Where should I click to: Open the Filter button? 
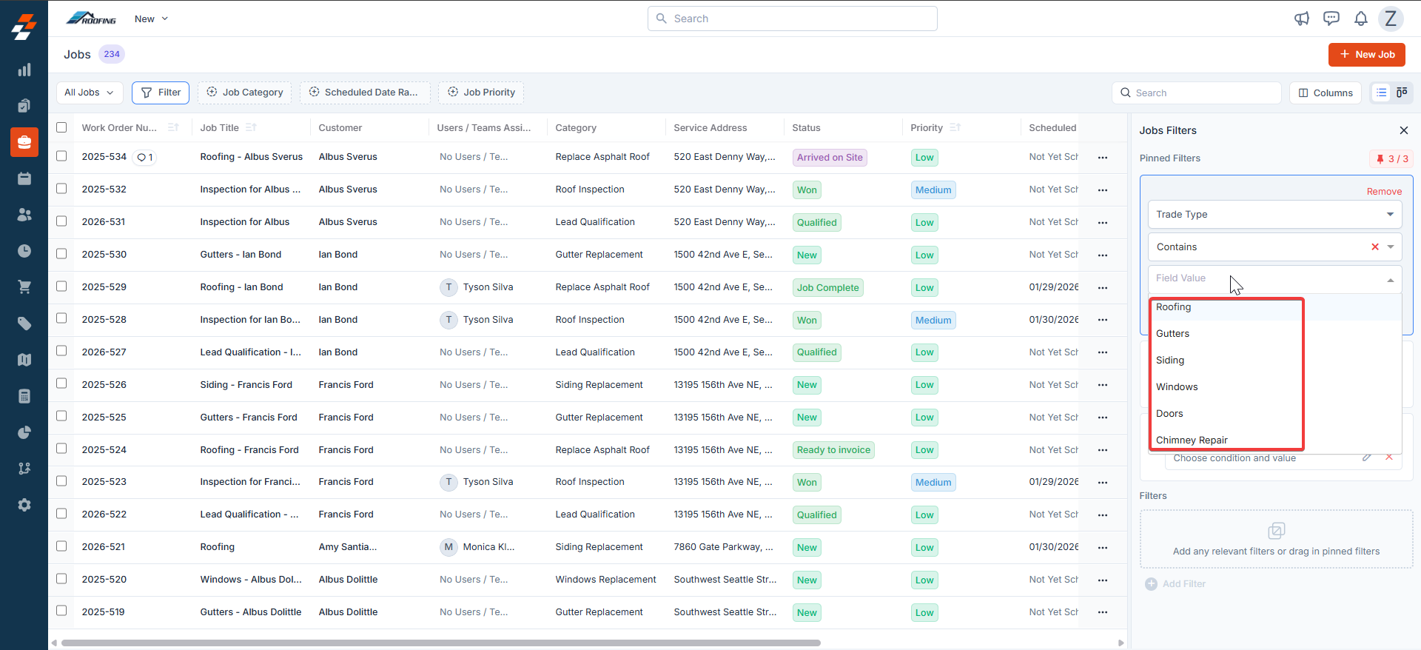161,93
